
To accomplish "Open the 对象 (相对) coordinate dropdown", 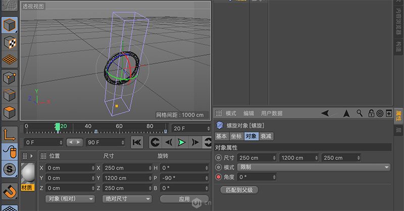I will pos(70,199).
